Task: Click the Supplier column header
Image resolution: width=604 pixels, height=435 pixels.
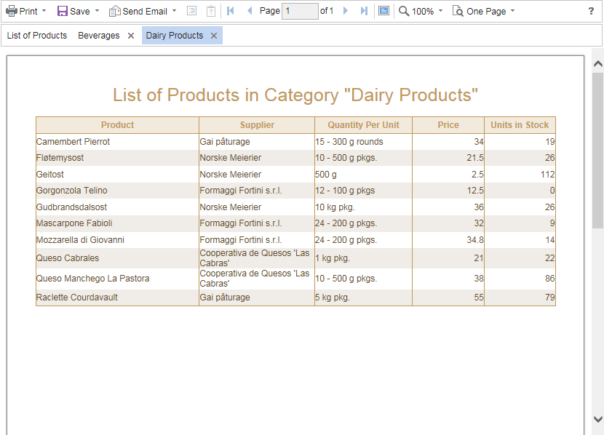Action: coord(257,125)
